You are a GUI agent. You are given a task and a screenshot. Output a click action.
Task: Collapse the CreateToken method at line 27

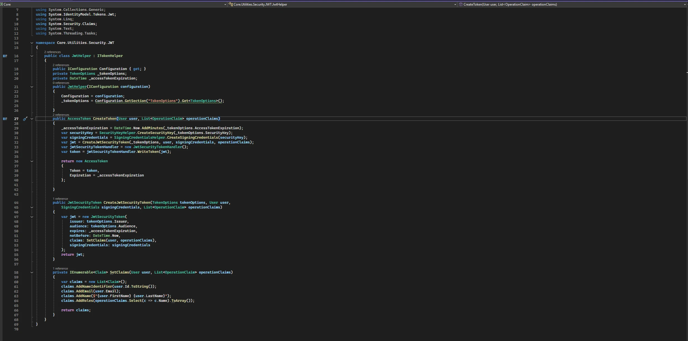[32, 119]
